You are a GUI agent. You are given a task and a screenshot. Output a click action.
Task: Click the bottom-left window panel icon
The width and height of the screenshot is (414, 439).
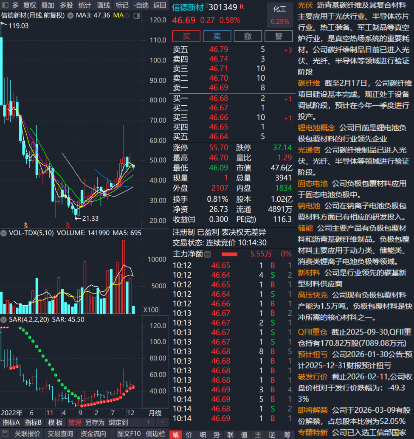(5, 433)
